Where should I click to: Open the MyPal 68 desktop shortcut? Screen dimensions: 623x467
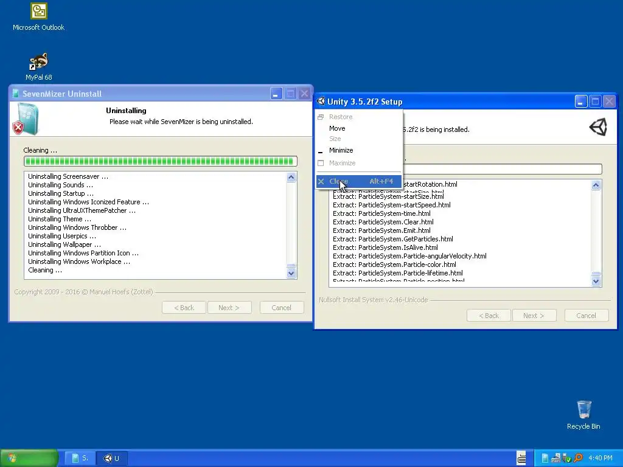[38, 67]
